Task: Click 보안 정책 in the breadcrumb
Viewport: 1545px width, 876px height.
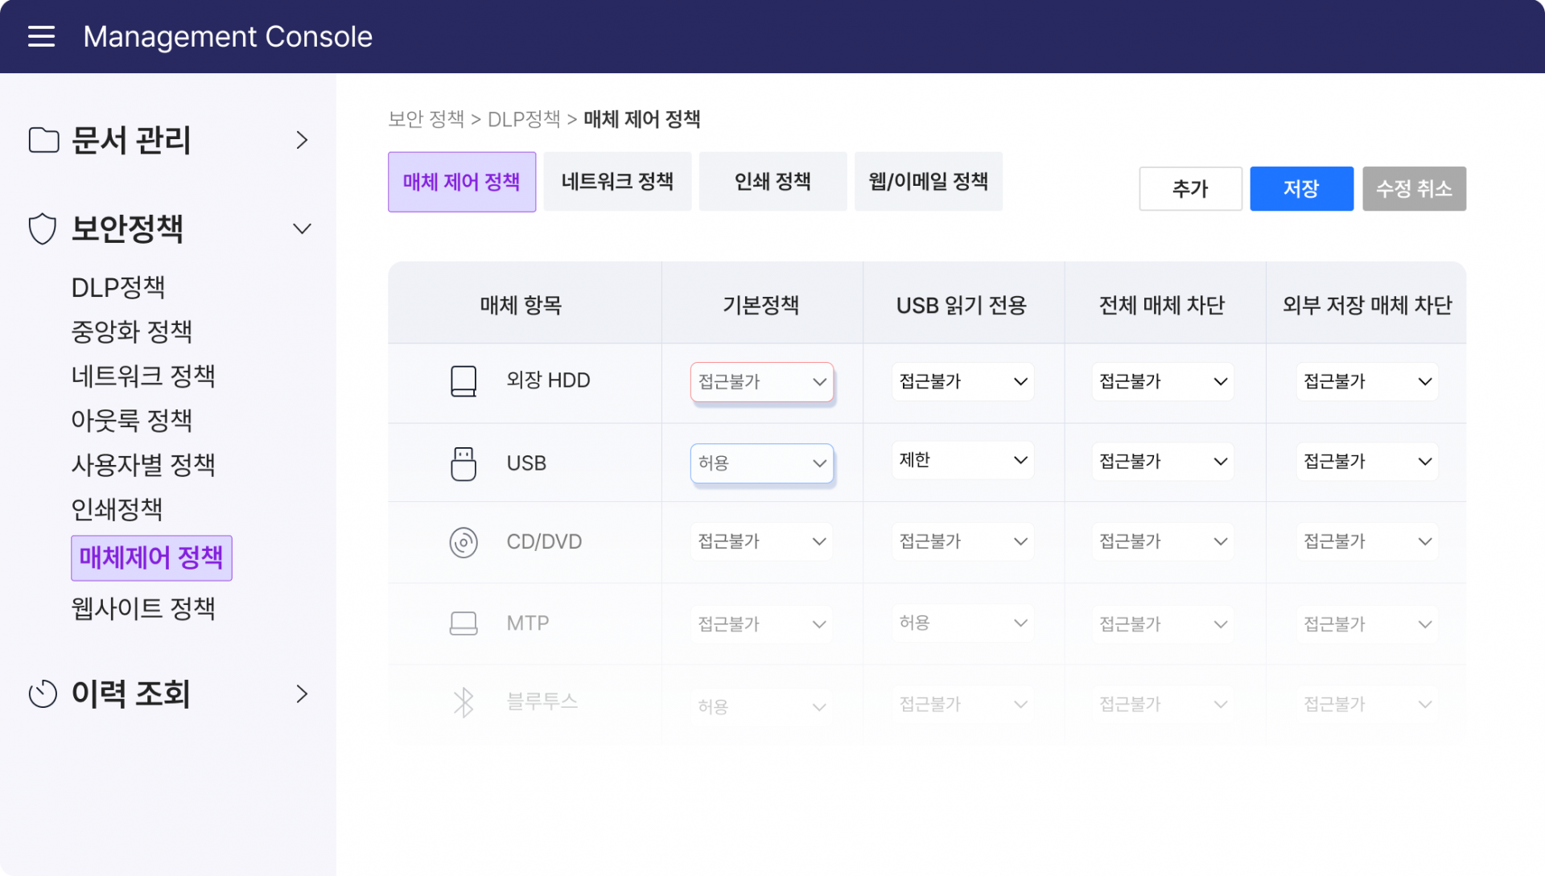Action: pyautogui.click(x=426, y=119)
